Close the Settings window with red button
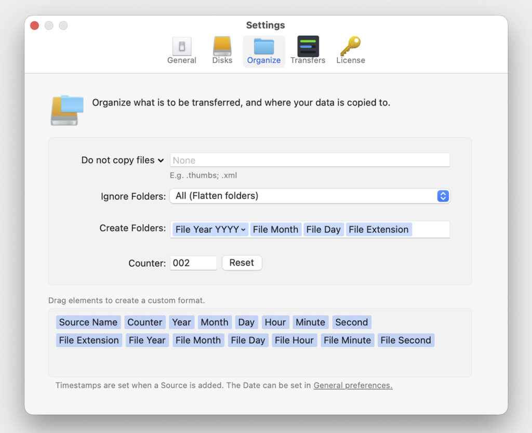 [35, 25]
